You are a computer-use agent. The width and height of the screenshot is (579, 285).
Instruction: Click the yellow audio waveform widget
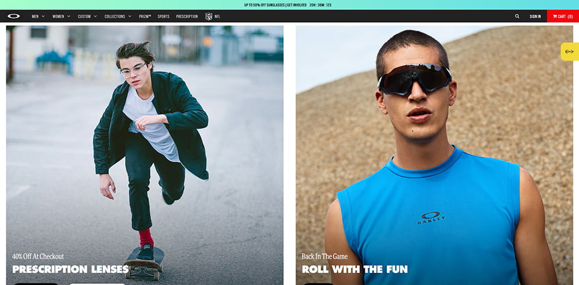pyautogui.click(x=569, y=51)
